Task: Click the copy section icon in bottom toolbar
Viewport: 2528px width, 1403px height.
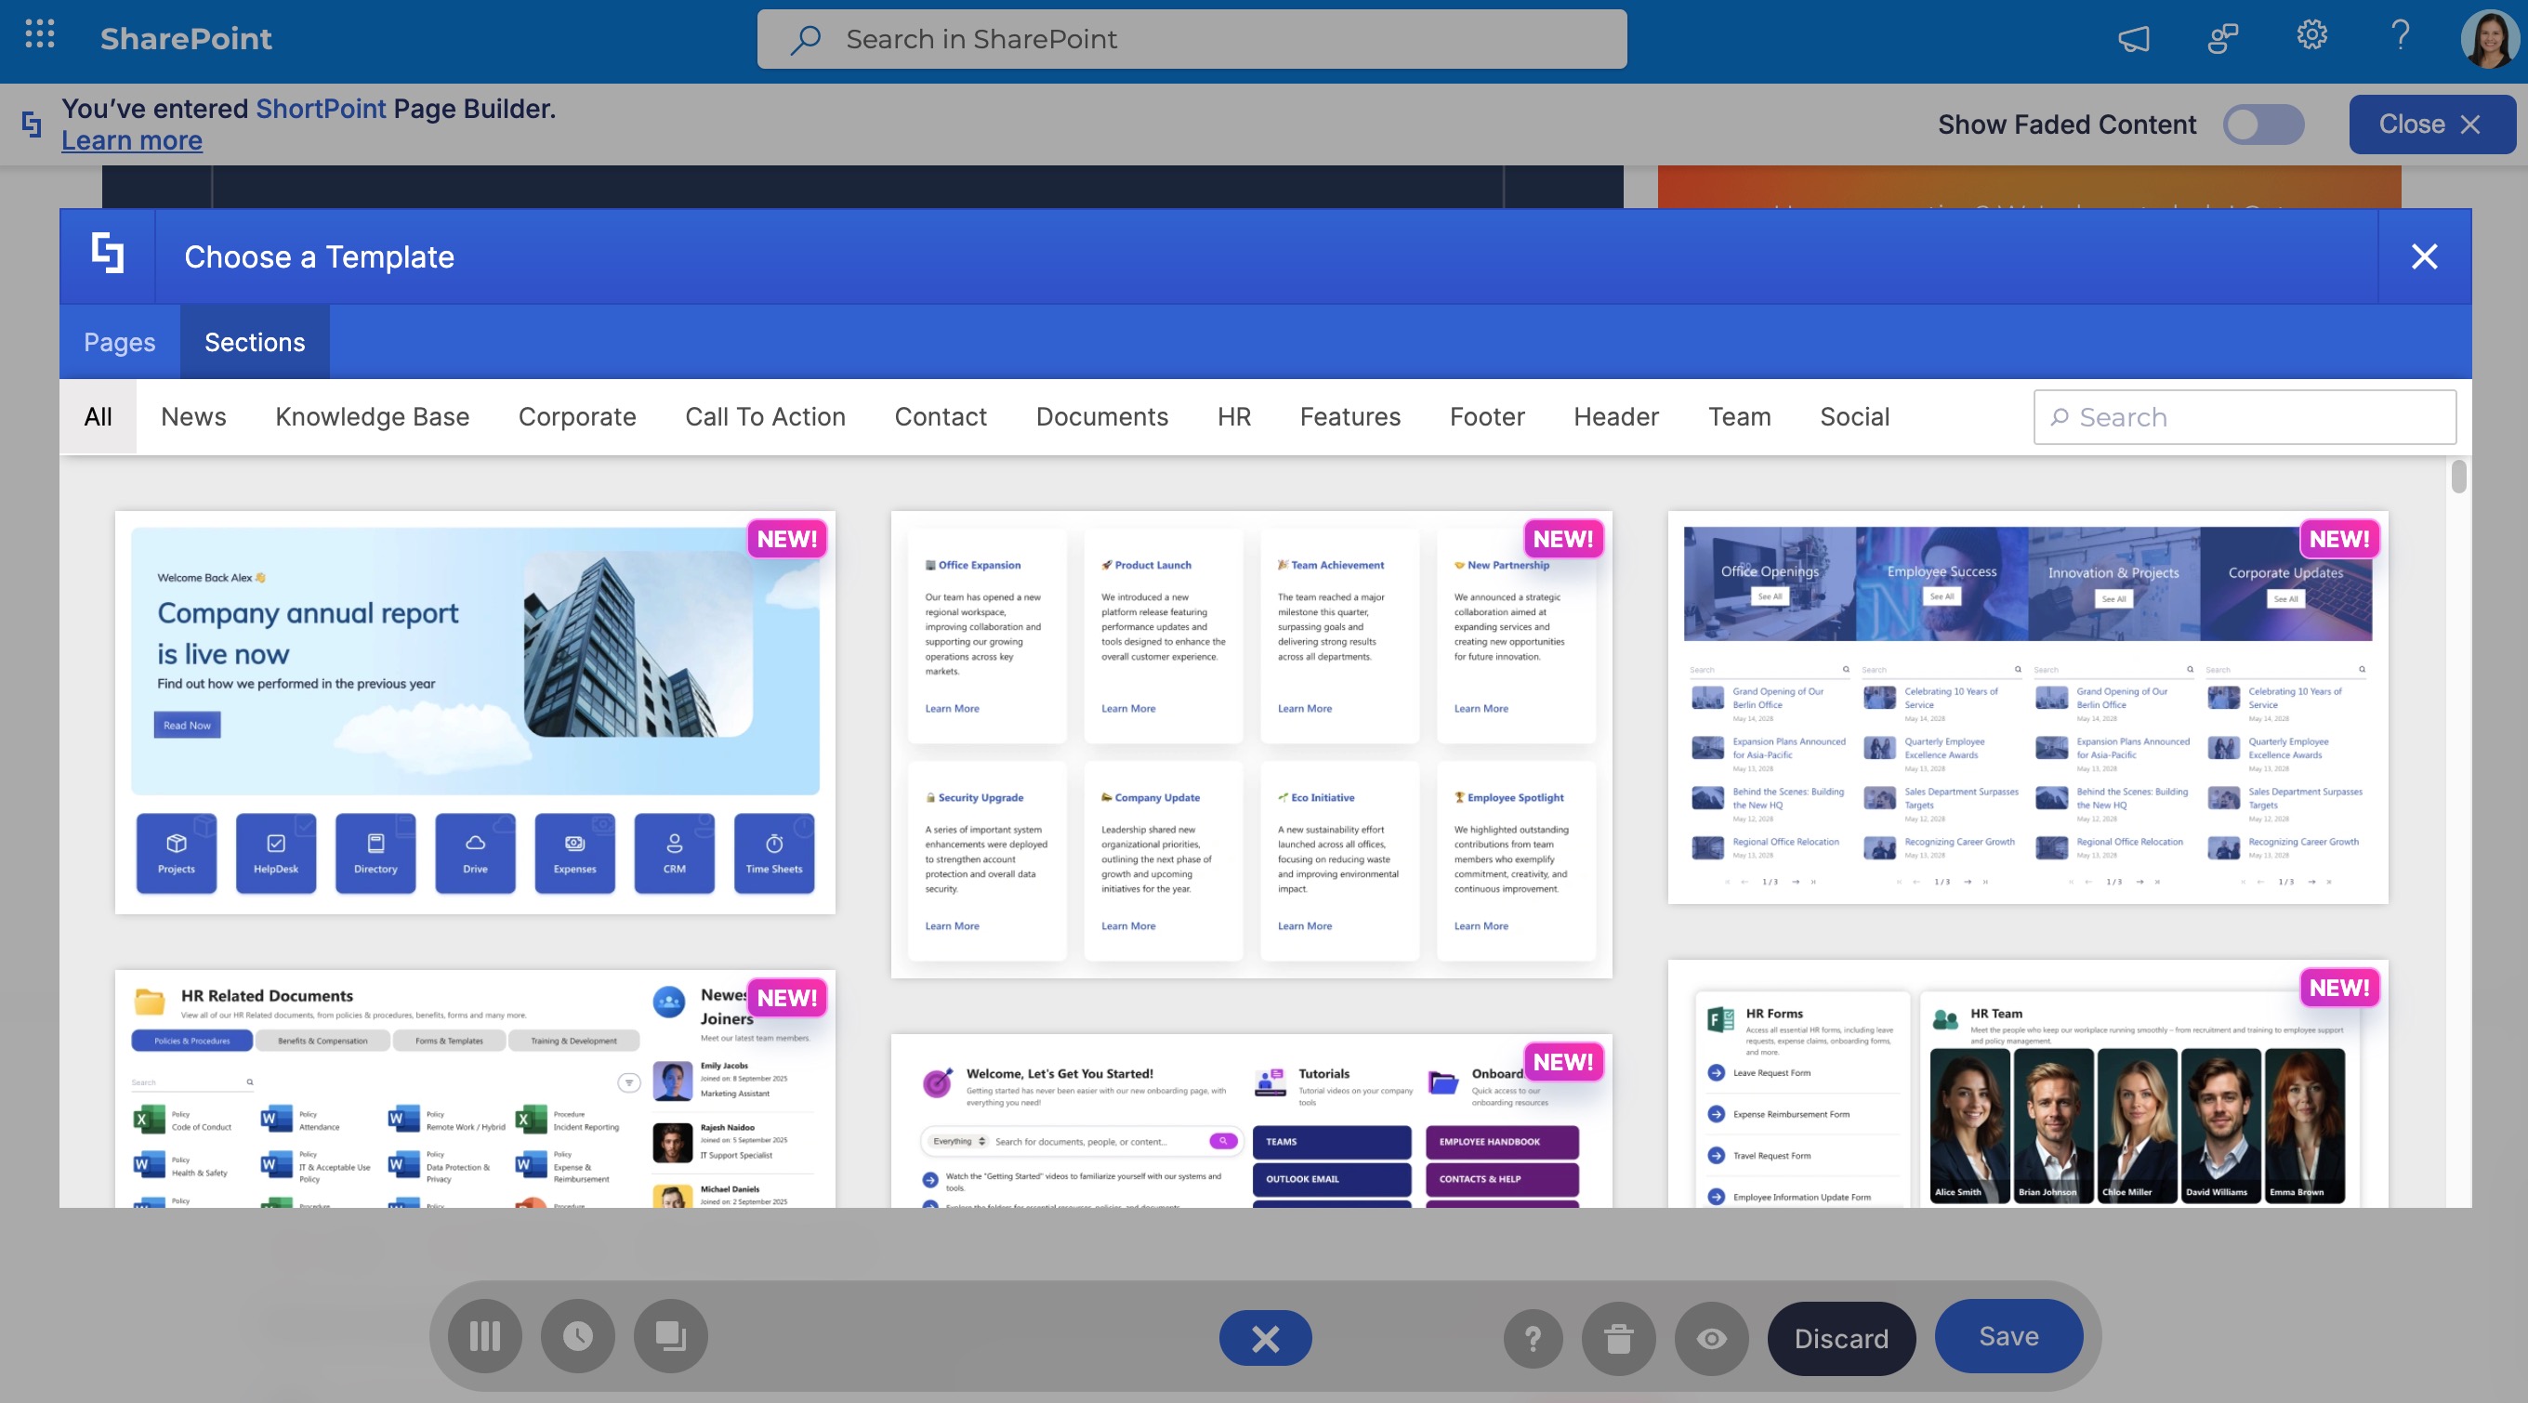Action: coord(670,1336)
